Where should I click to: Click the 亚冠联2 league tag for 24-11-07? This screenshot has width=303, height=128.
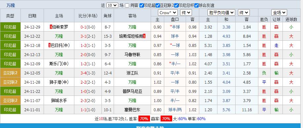(10, 100)
